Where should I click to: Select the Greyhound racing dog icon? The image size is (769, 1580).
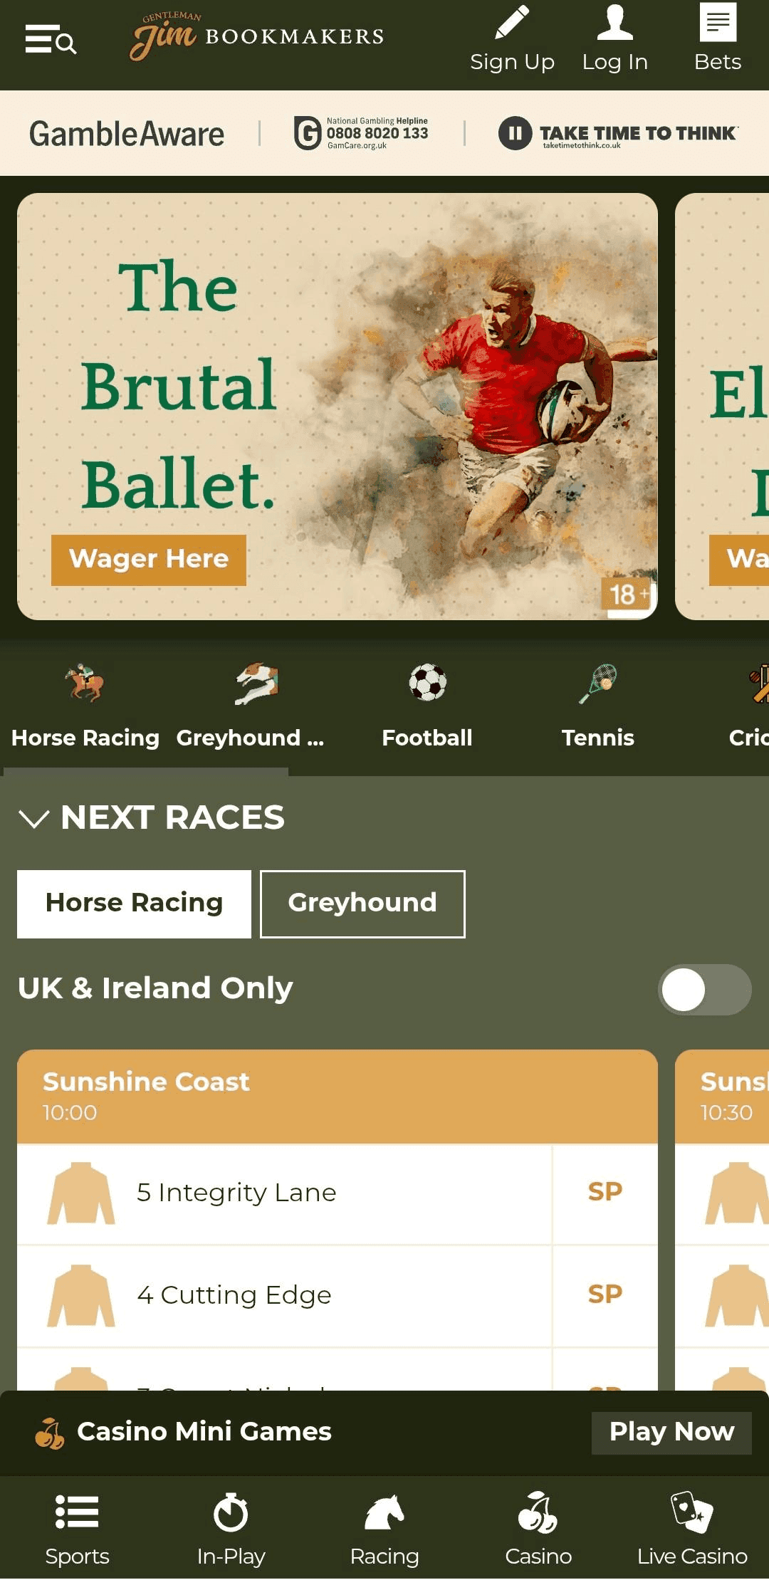256,683
